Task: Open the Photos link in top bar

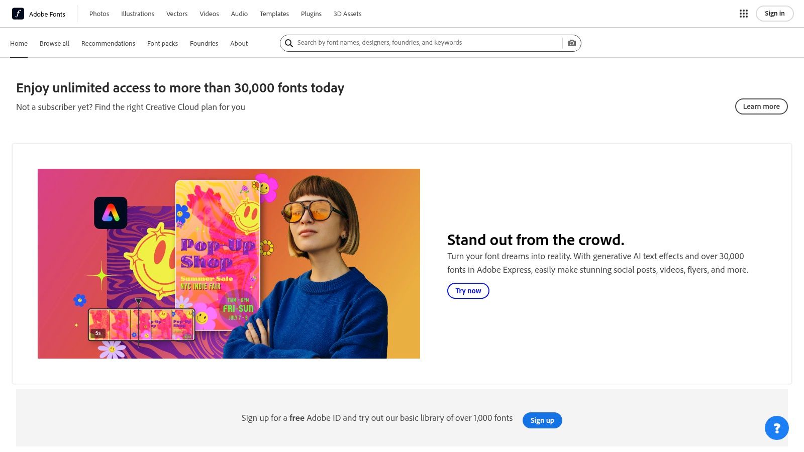Action: (99, 14)
